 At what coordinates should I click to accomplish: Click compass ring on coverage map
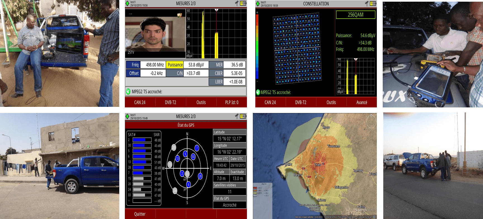pos(371,122)
